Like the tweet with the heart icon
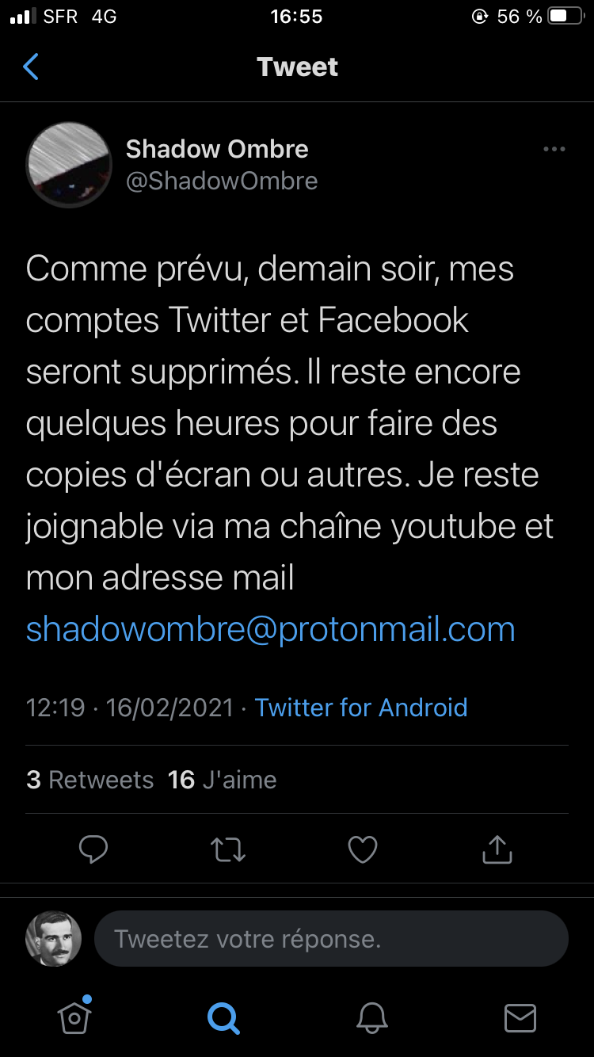Screen dimensions: 594x1057 tap(363, 850)
